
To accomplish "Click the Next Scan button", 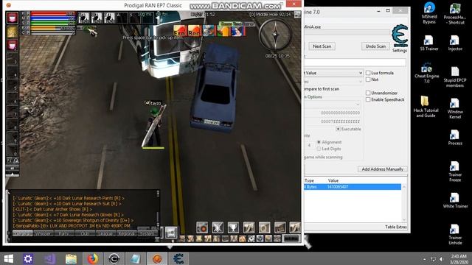I will point(322,46).
